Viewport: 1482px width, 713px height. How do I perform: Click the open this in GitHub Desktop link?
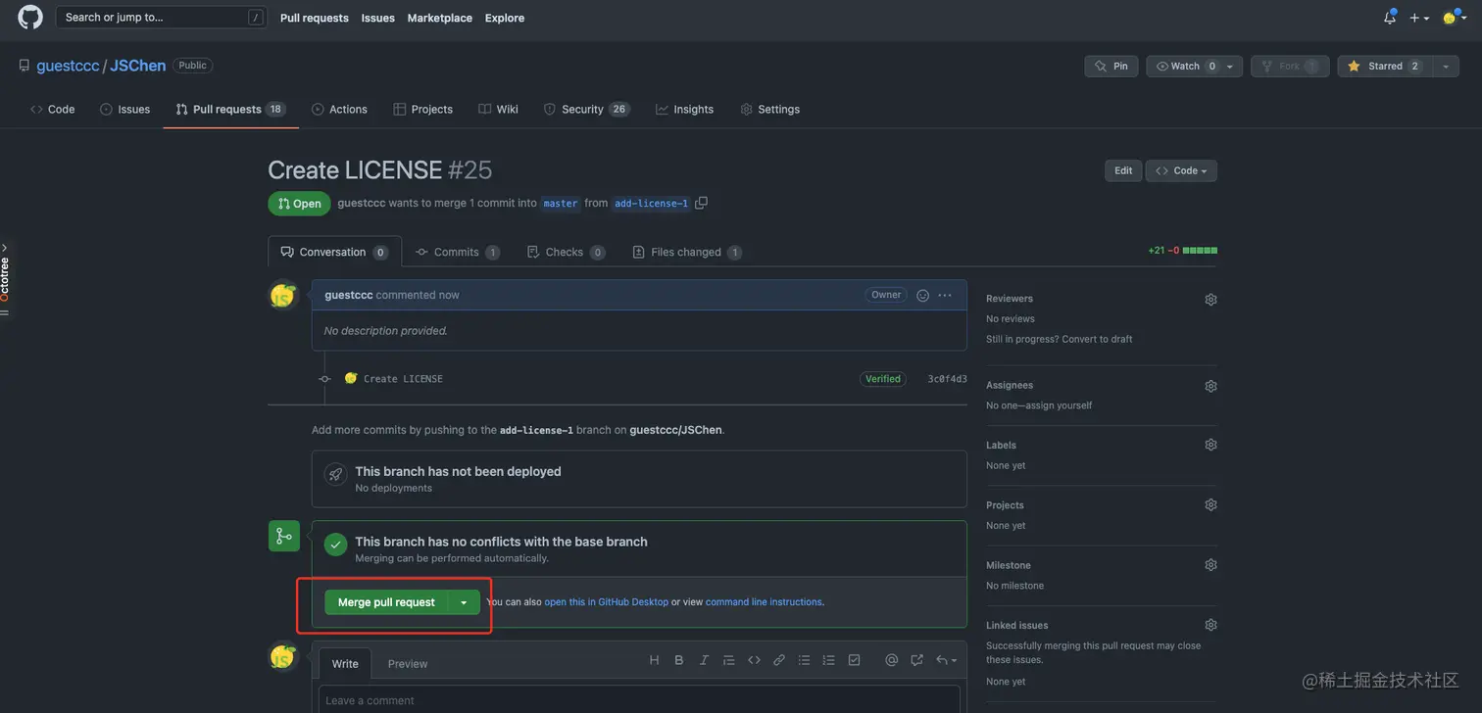point(606,602)
